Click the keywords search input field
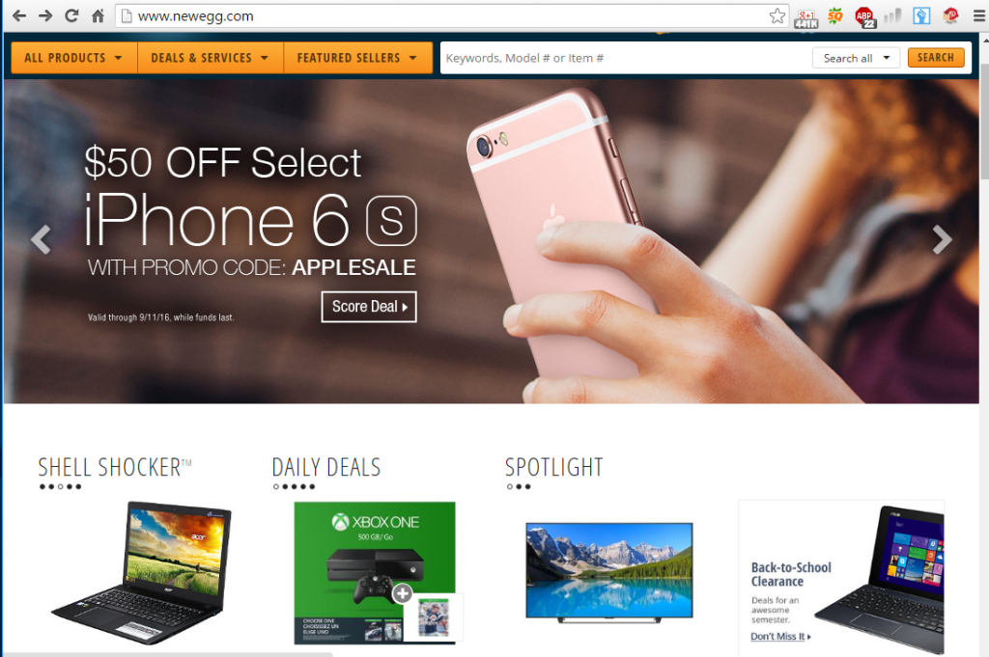Image resolution: width=989 pixels, height=657 pixels. [627, 58]
